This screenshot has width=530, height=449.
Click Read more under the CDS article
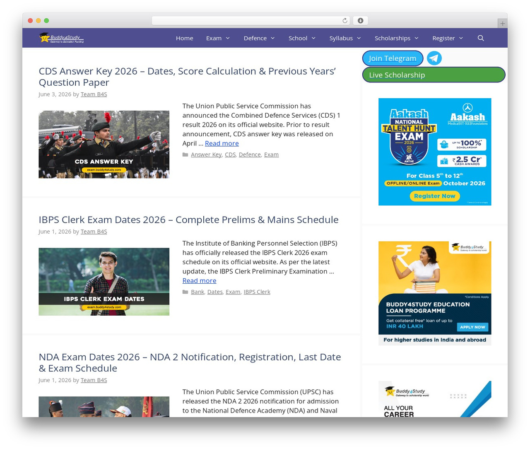coord(222,143)
